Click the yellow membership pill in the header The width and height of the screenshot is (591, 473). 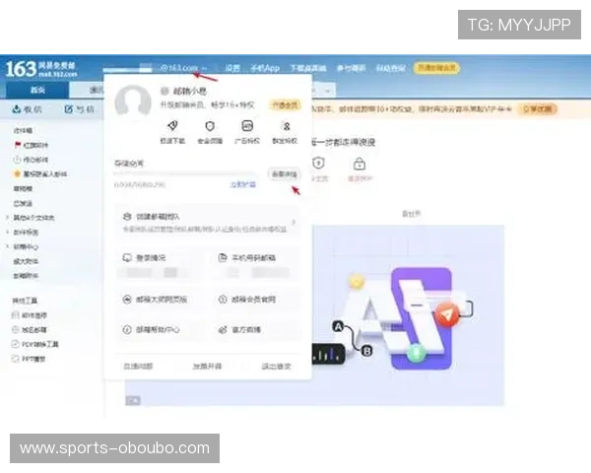(436, 68)
